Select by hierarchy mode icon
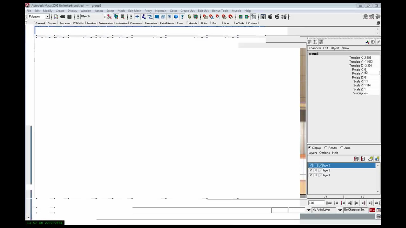 [x=109, y=16]
